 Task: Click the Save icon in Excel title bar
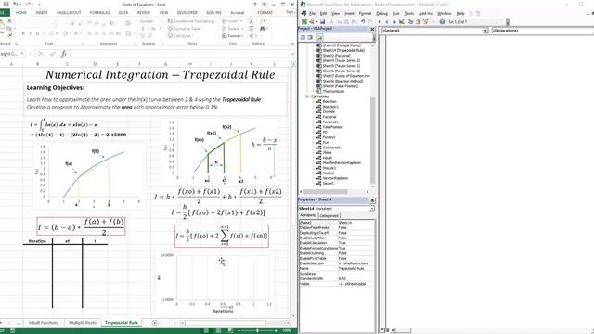(x=6, y=4)
